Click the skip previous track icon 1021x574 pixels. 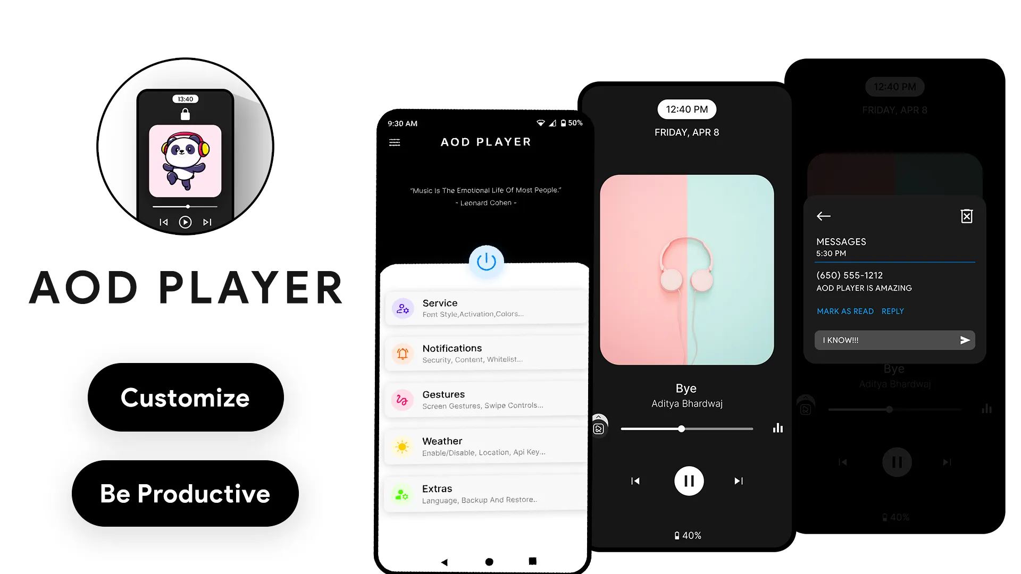tap(635, 481)
